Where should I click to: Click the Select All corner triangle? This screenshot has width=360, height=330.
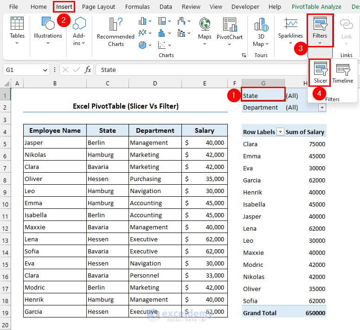[x=7, y=83]
